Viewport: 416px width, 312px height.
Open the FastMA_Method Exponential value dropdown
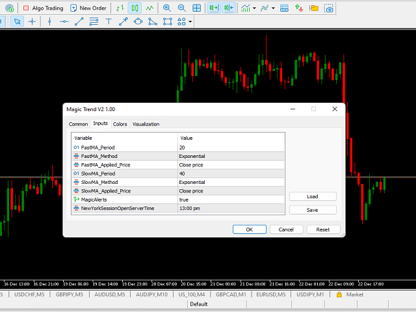pyautogui.click(x=231, y=156)
